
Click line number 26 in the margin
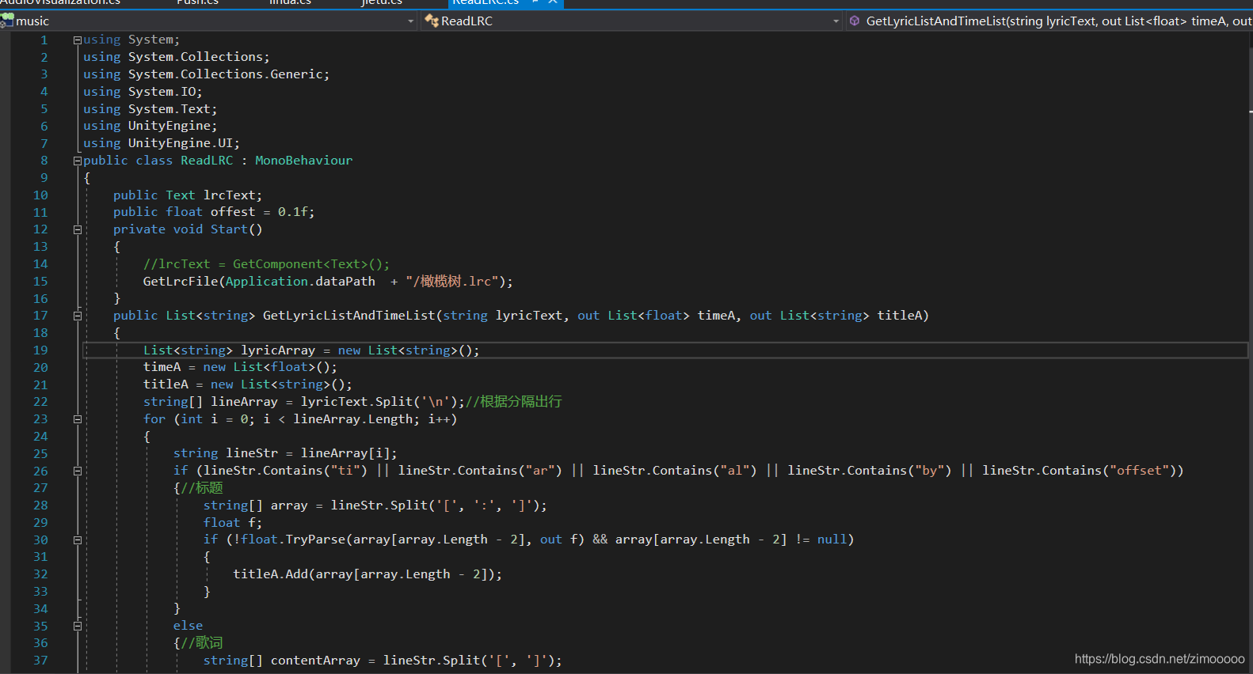tap(40, 471)
